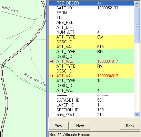This screenshot has height=137, width=141.
Task: Select the SATT_ID 1000052133 row
Action: pyautogui.click(x=91, y=8)
